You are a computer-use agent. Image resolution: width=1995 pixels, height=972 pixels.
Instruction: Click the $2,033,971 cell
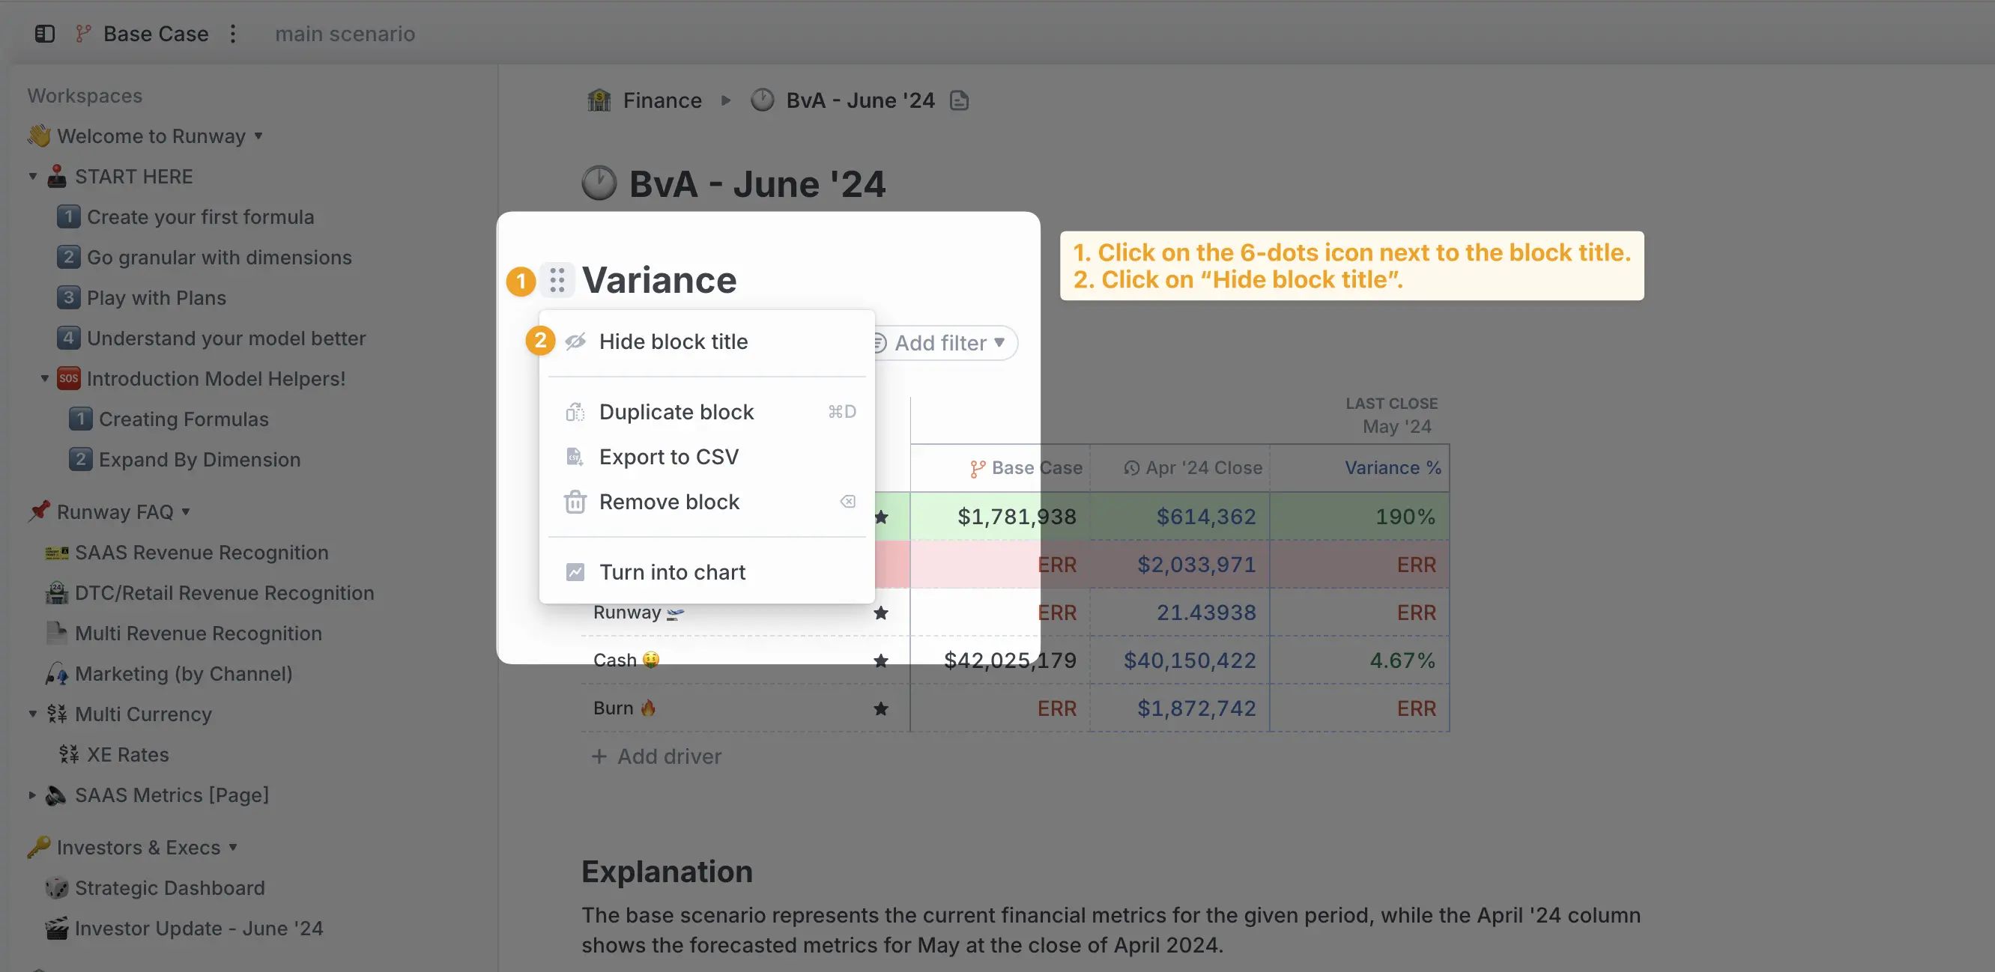(x=1180, y=564)
